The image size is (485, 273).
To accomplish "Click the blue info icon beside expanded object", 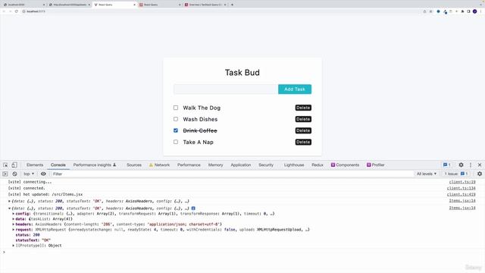I will pos(193,209).
